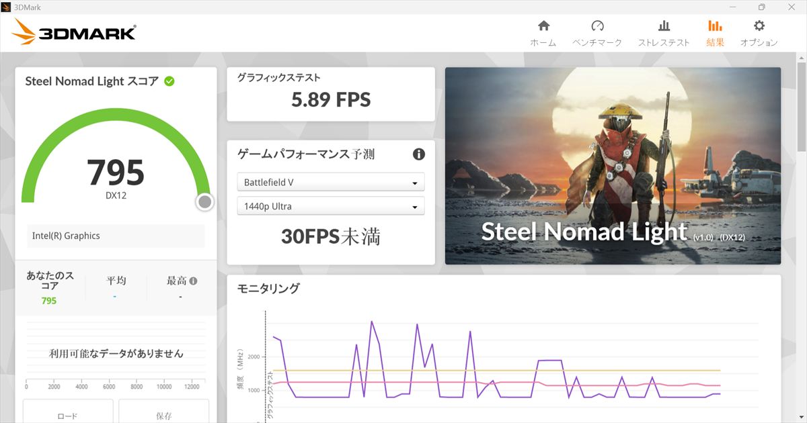Open the ホーム home icon

pyautogui.click(x=543, y=26)
